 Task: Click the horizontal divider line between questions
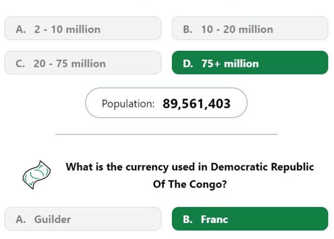point(167,134)
